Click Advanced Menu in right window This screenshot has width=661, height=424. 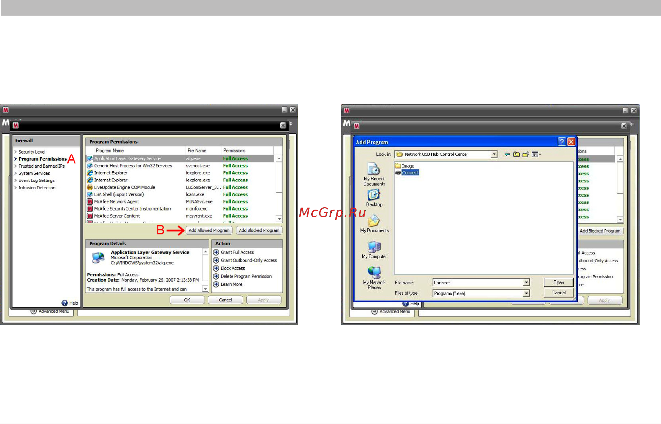395,312
